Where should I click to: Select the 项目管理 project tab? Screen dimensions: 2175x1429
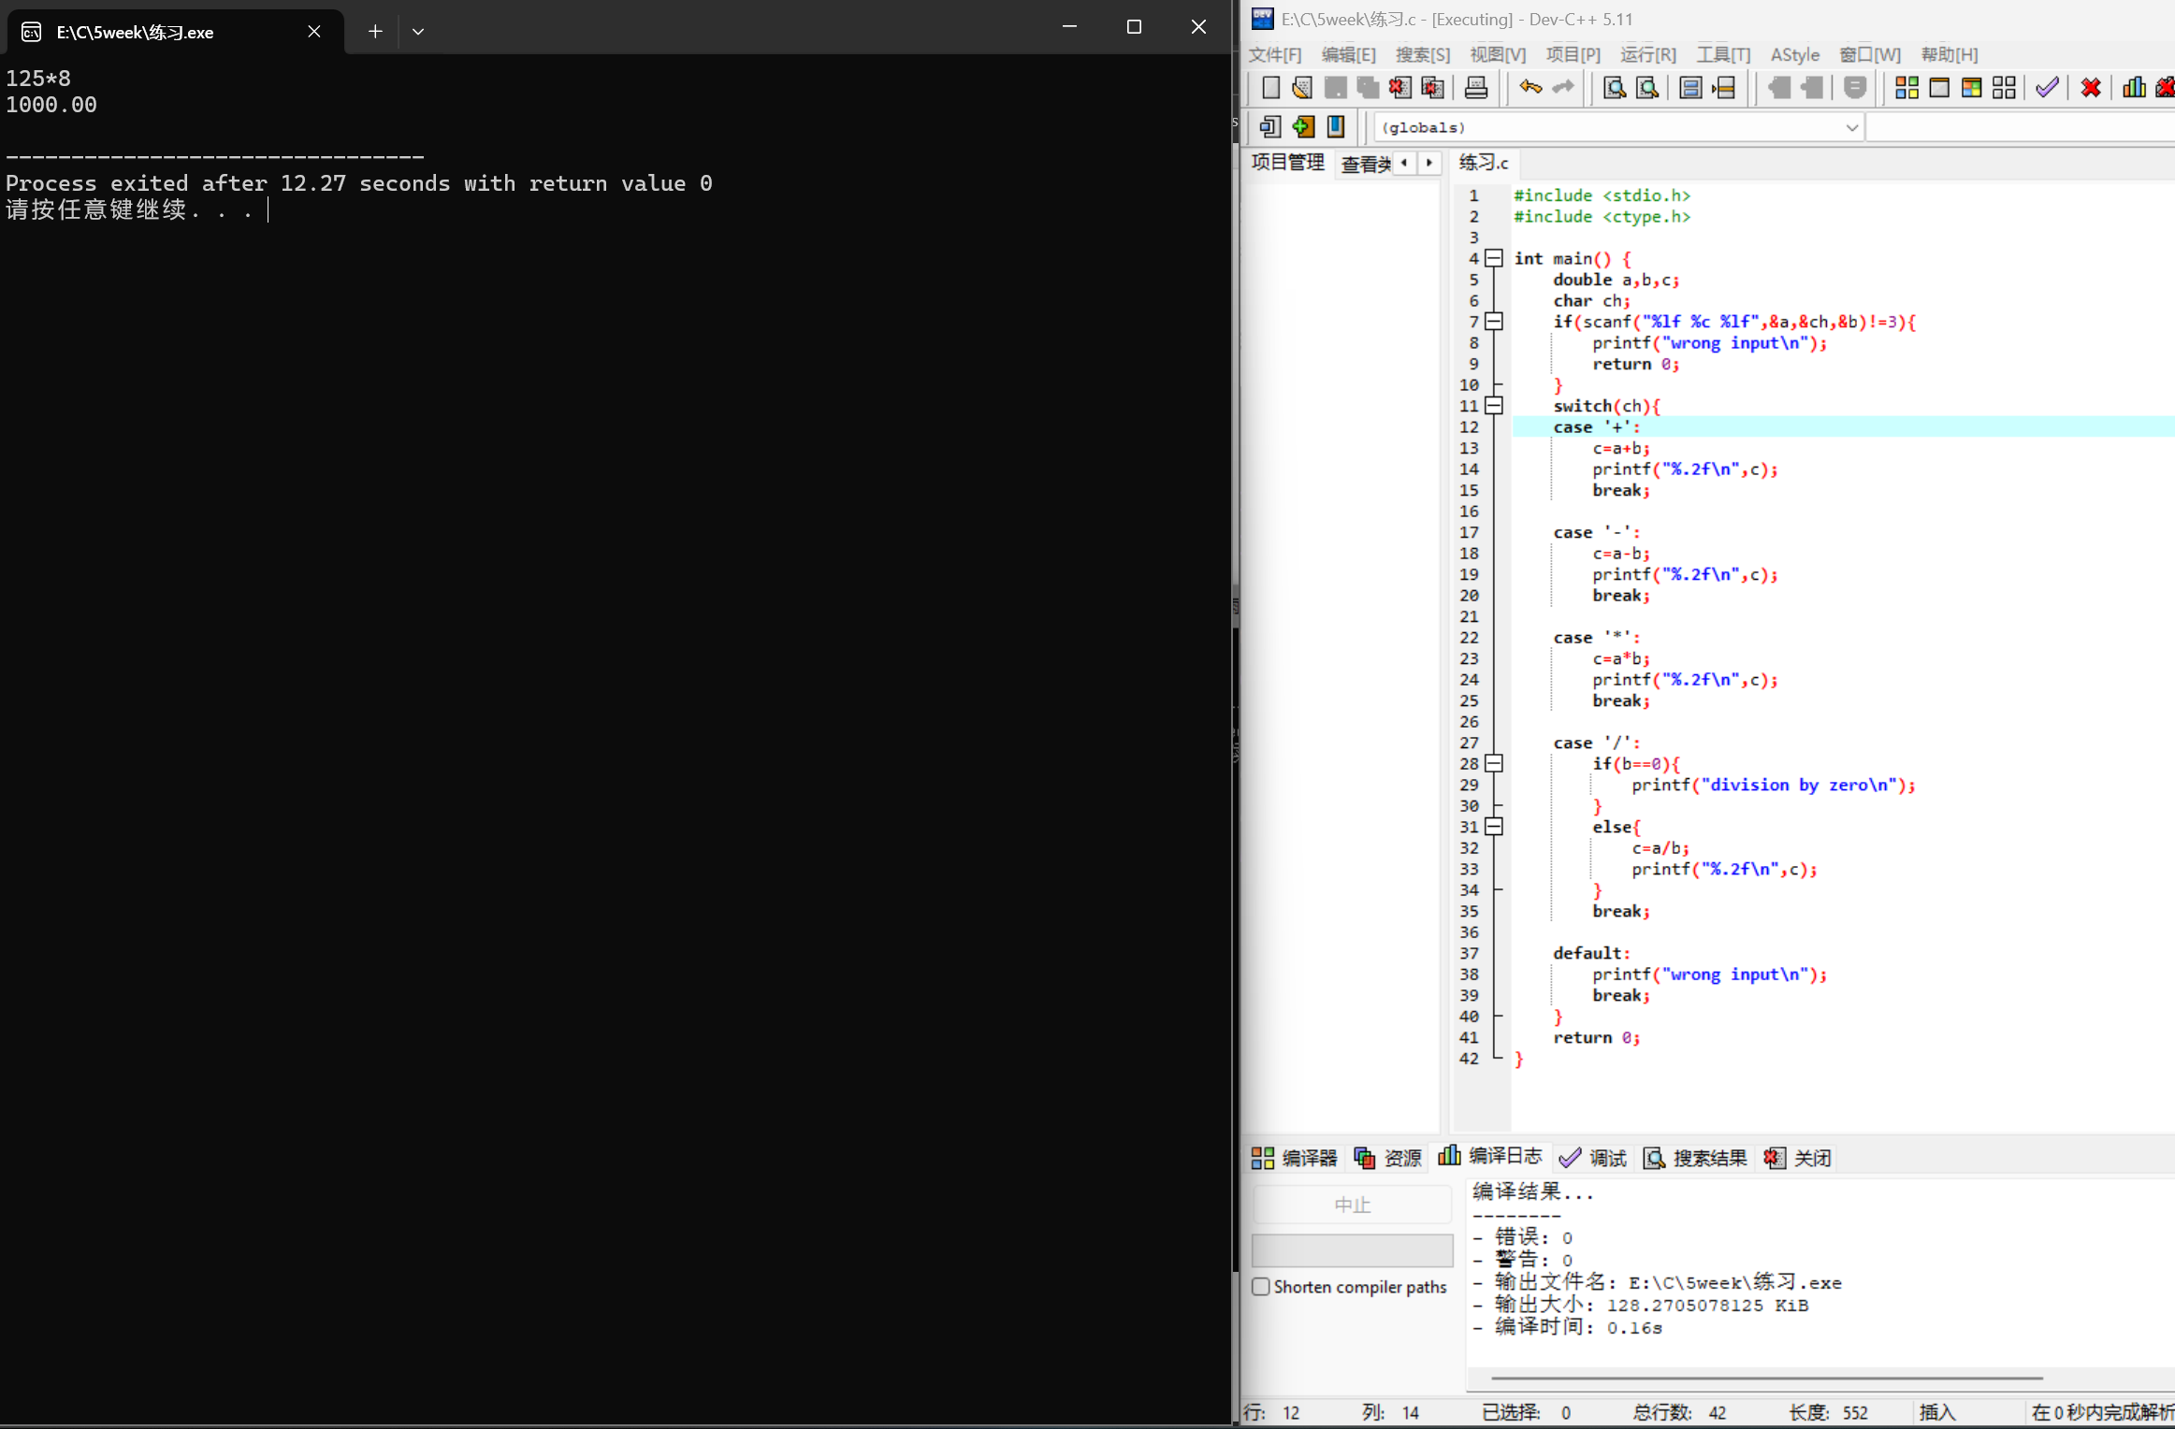[x=1287, y=163]
